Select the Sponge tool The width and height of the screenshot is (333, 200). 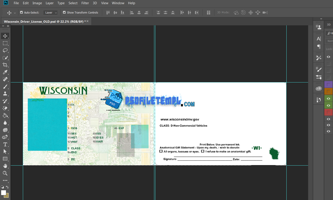pos(5,130)
